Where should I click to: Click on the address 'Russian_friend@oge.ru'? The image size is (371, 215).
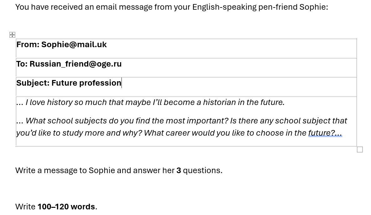click(75, 64)
